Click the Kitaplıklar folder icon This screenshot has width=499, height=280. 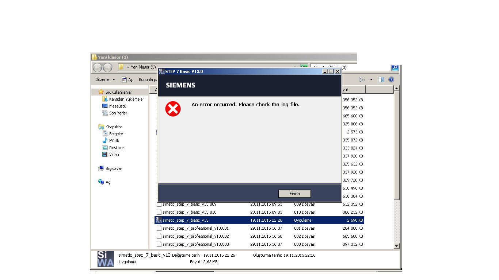point(101,127)
